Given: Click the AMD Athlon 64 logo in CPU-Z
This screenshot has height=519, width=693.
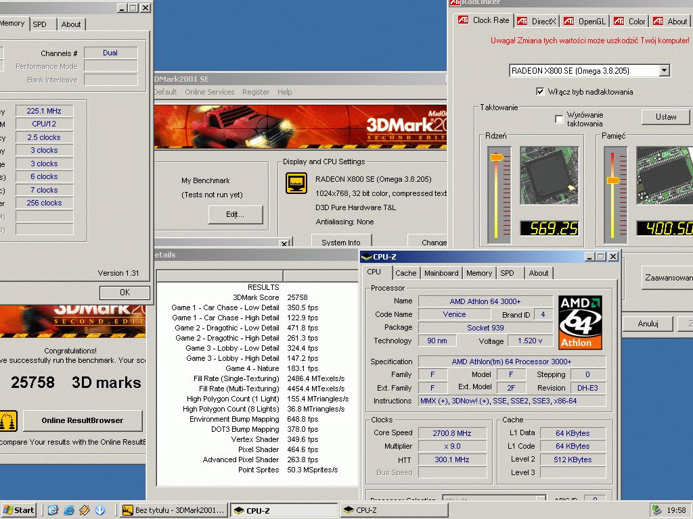Looking at the screenshot, I should [x=580, y=322].
